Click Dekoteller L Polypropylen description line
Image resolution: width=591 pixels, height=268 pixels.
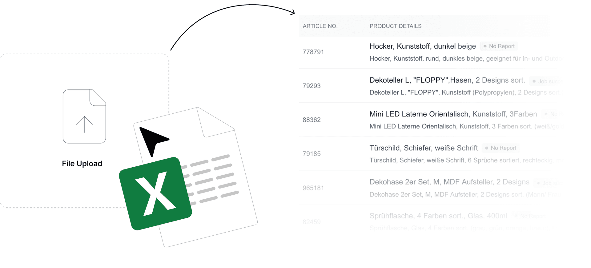466,92
